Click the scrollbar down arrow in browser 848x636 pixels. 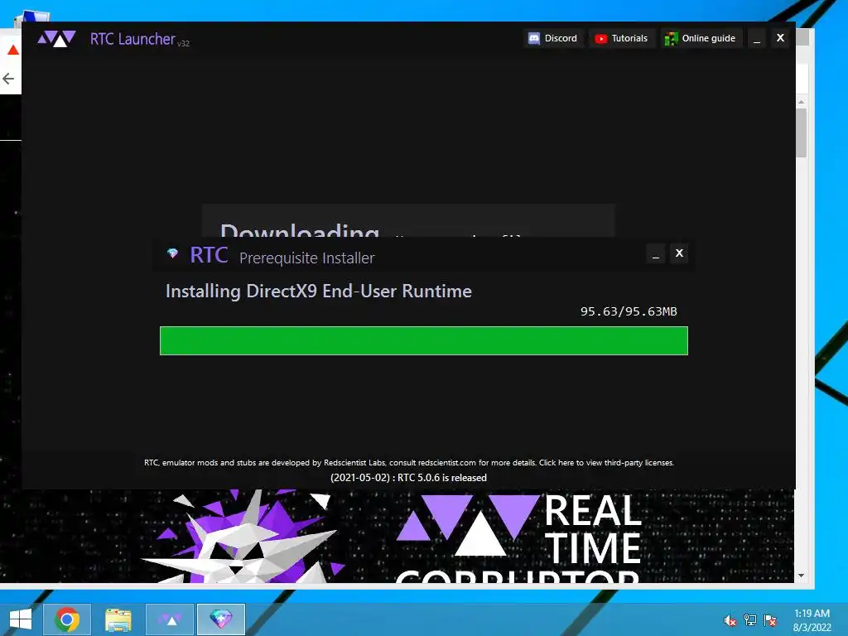pos(801,576)
